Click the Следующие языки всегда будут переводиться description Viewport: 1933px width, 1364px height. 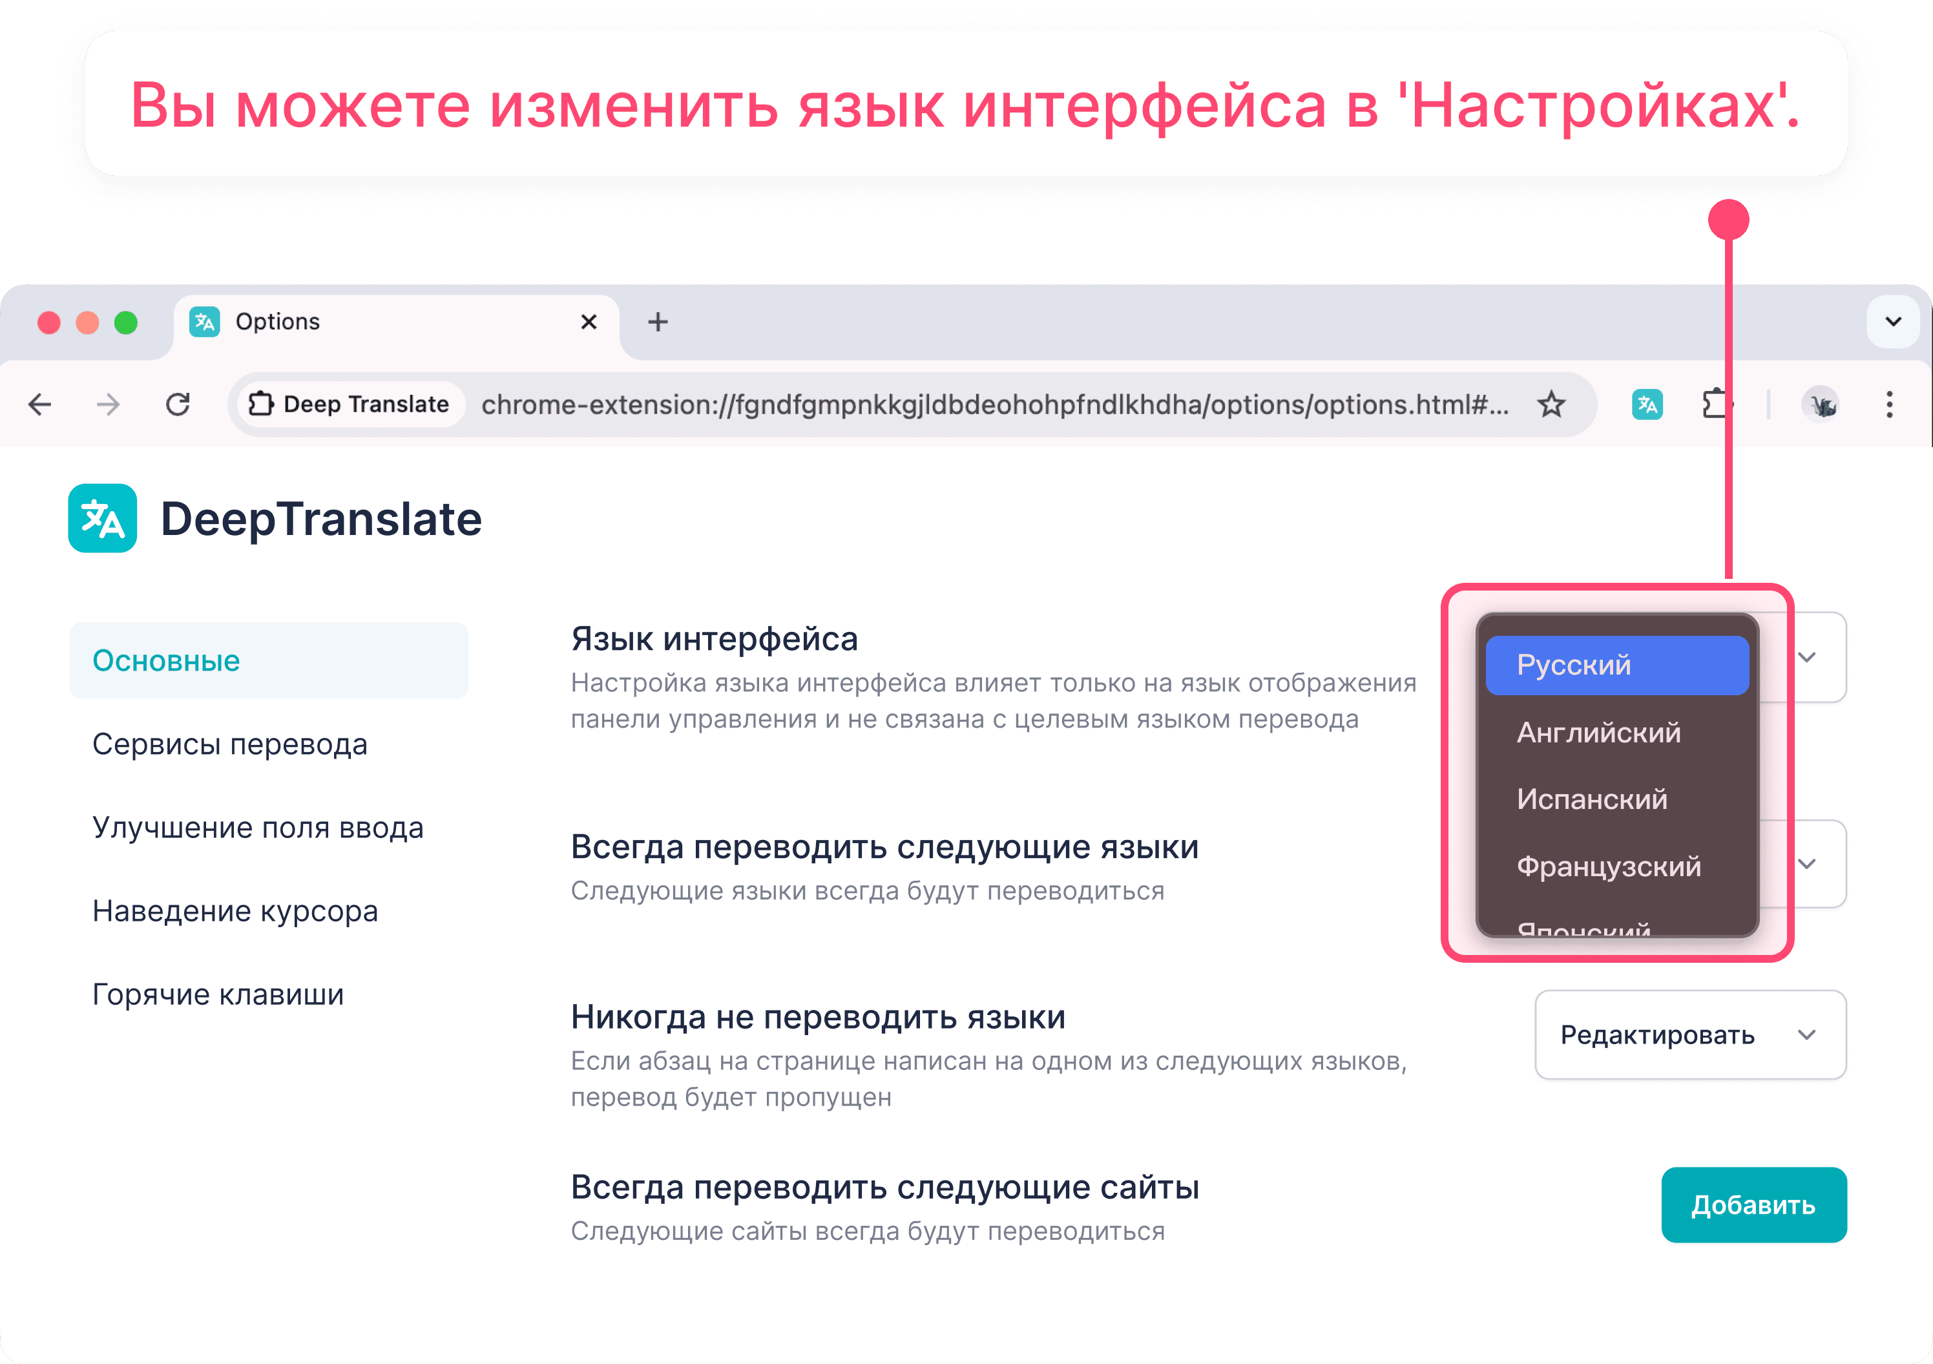[x=868, y=891]
